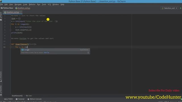Run the program with the green play icon

pyautogui.click(x=181, y=8)
